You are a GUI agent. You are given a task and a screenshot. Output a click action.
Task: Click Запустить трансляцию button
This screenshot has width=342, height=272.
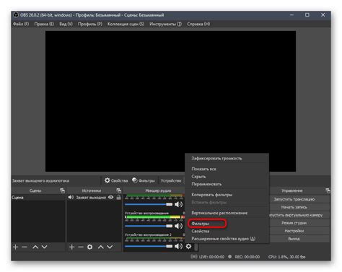(299, 199)
